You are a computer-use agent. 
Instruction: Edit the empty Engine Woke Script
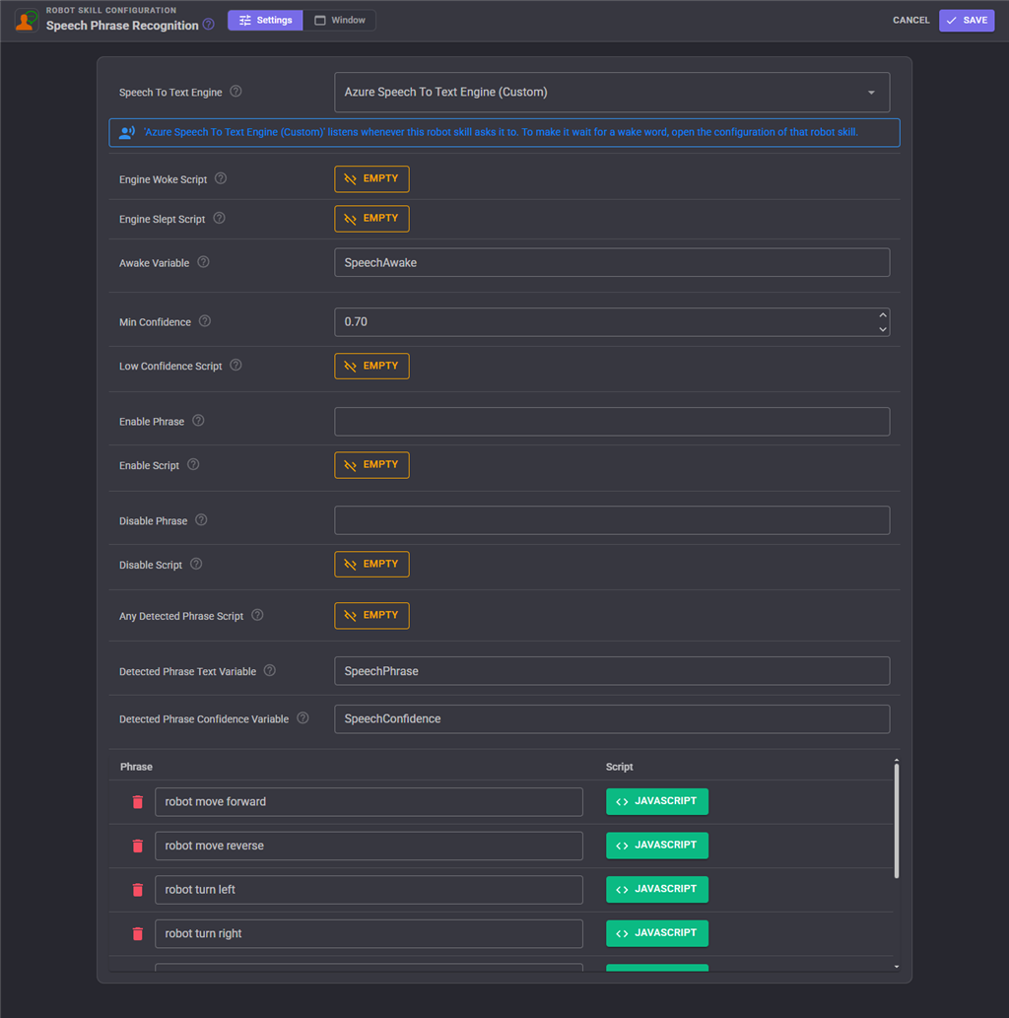[x=371, y=178]
